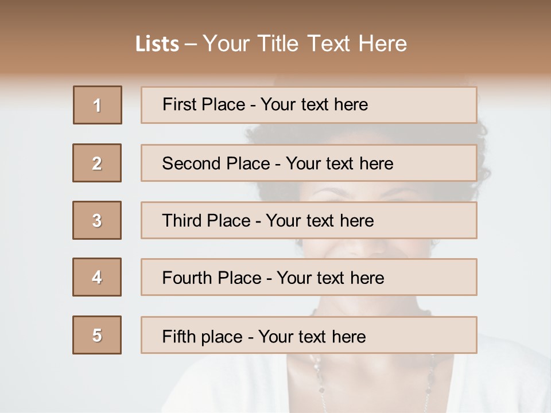Click the "Fourth Place" text box
The width and height of the screenshot is (551, 413).
click(x=309, y=278)
